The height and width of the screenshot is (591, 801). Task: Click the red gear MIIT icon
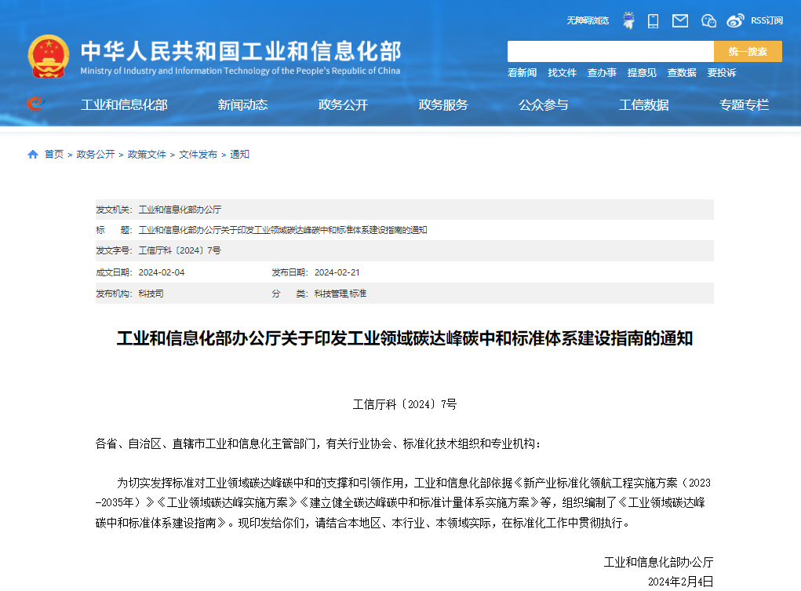tap(35, 104)
